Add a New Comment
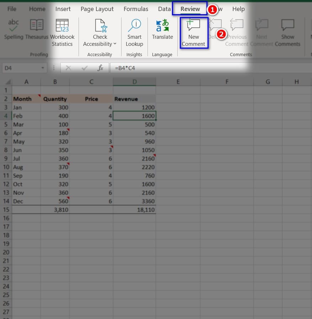Viewport: 312px width, 319px height. point(194,33)
